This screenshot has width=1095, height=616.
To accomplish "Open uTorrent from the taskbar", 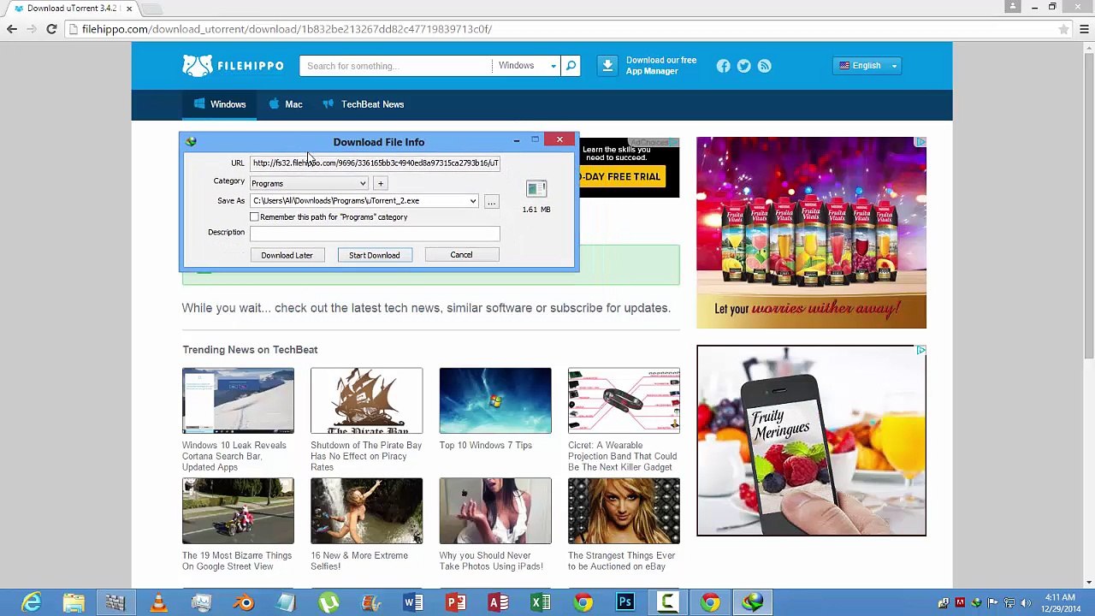I will click(x=328, y=603).
